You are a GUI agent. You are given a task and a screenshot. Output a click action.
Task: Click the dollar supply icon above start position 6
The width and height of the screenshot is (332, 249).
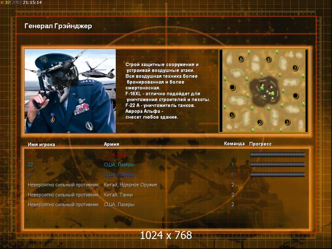(249, 52)
